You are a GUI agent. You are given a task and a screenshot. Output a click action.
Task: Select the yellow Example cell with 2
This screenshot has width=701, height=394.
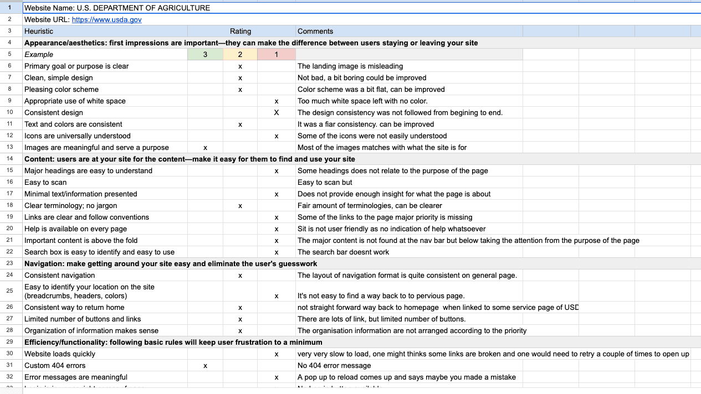[240, 54]
